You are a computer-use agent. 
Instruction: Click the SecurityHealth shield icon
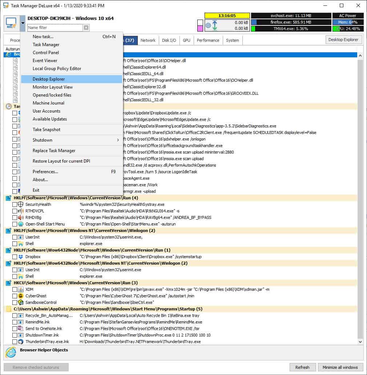[21, 204]
